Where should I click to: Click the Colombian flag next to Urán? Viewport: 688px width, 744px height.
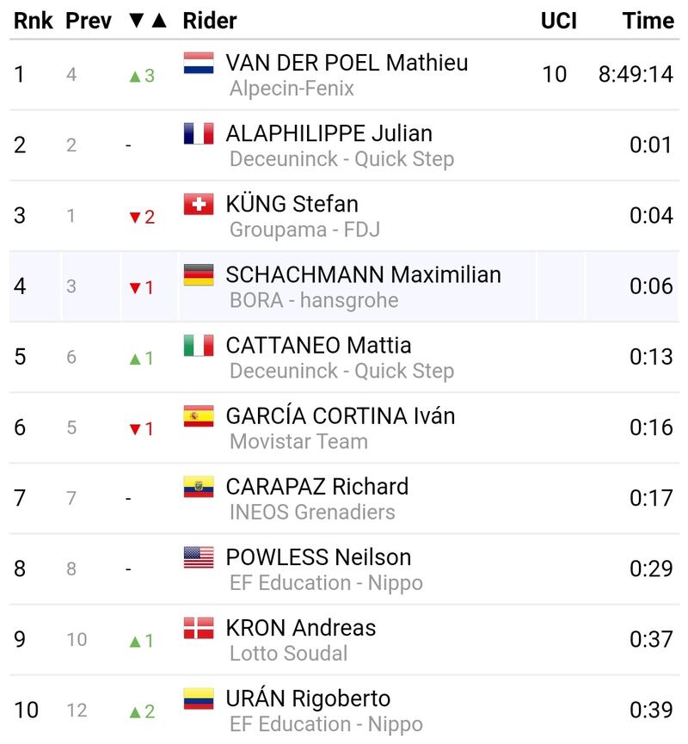[x=199, y=698]
